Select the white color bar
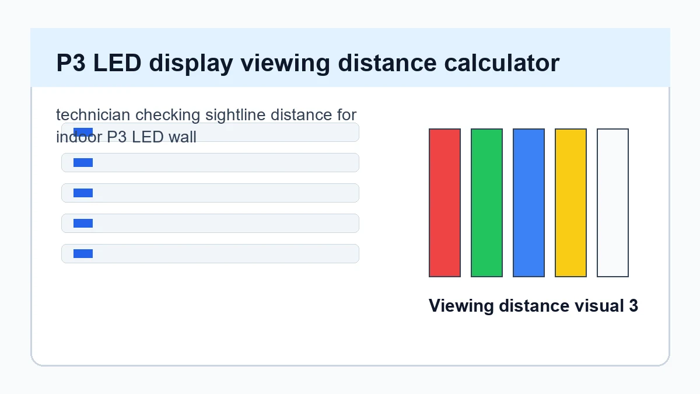Viewport: 700px width, 394px height. click(612, 203)
